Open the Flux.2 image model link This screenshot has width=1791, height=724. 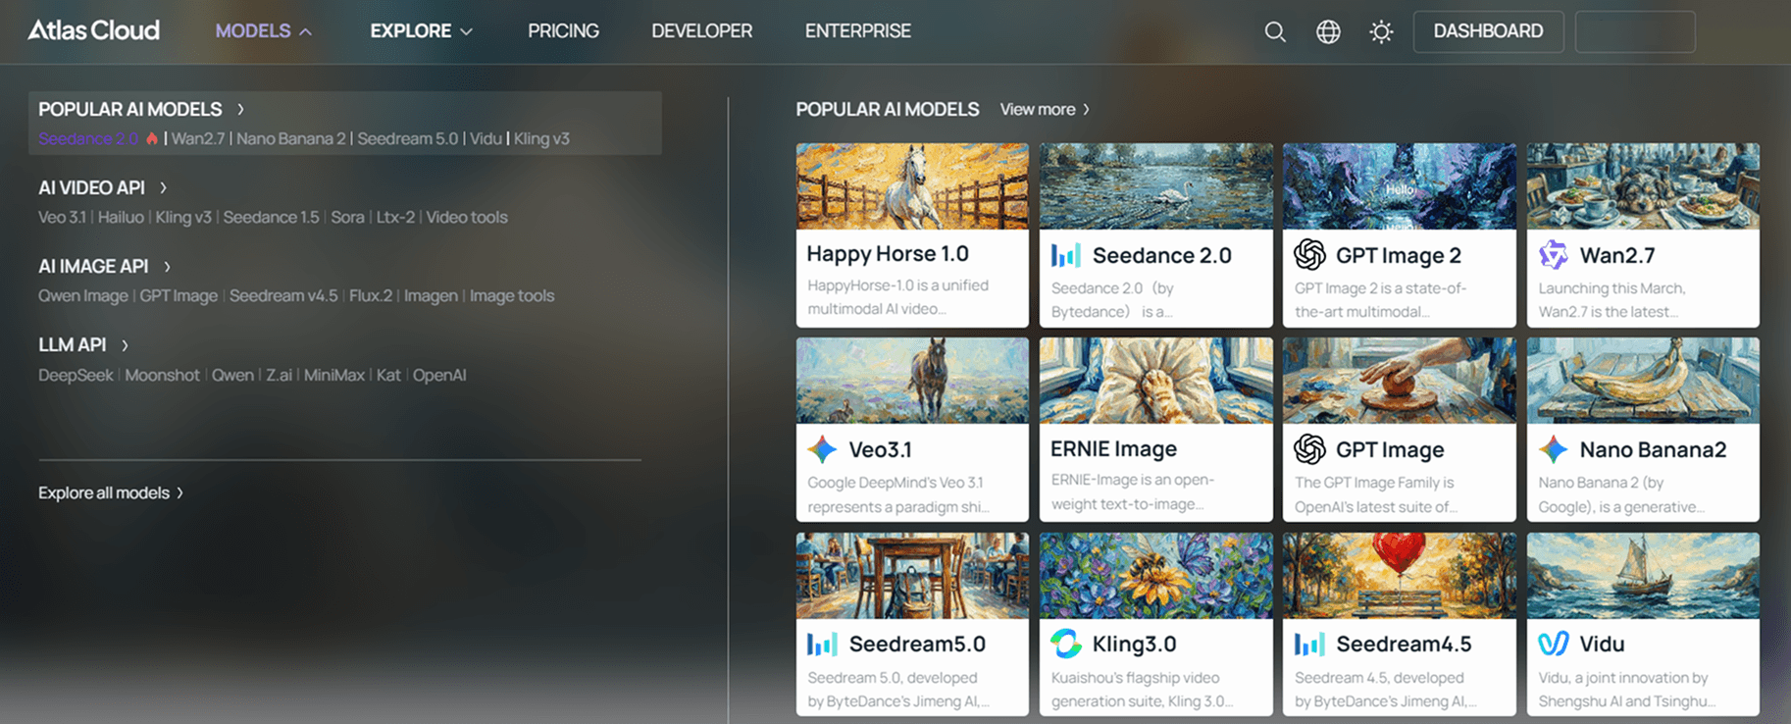pyautogui.click(x=371, y=295)
